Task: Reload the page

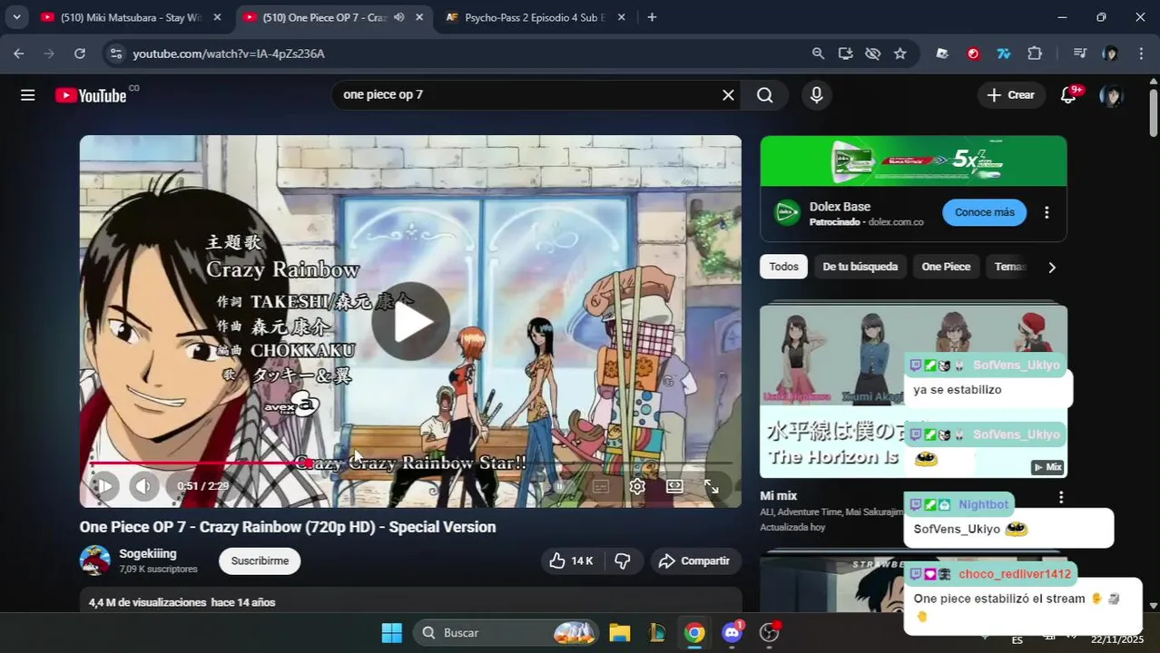Action: tap(80, 54)
